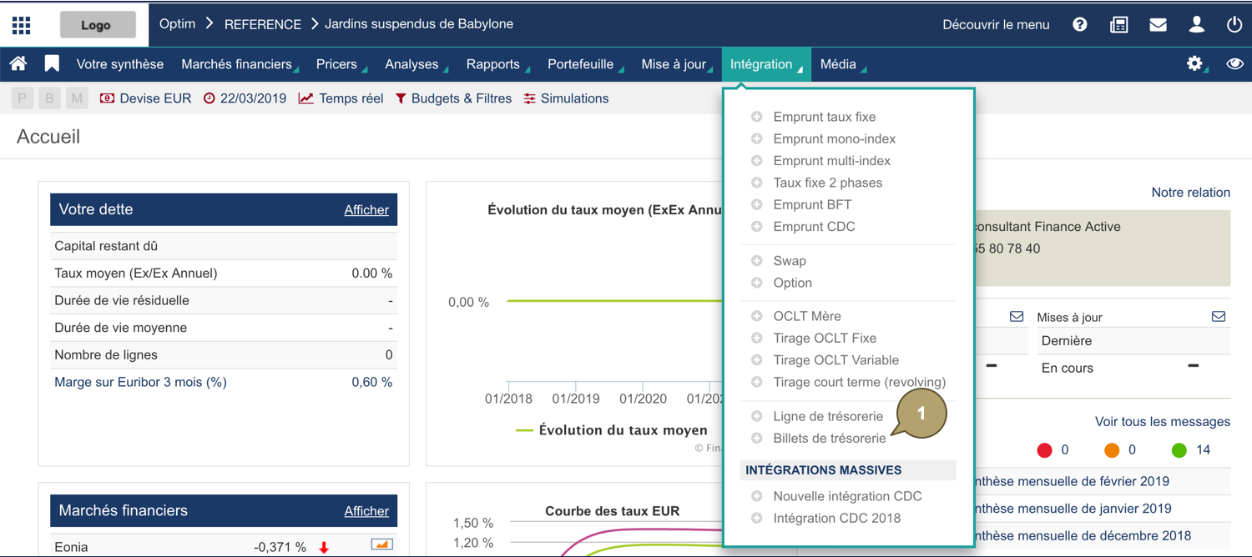Click the home icon in navigation bar
Image resolution: width=1252 pixels, height=557 pixels.
(18, 64)
